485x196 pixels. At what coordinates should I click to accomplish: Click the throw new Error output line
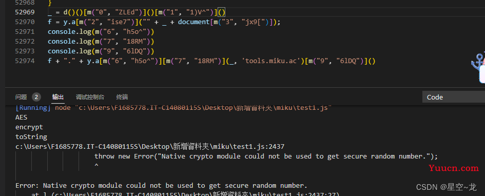pyautogui.click(x=266, y=156)
